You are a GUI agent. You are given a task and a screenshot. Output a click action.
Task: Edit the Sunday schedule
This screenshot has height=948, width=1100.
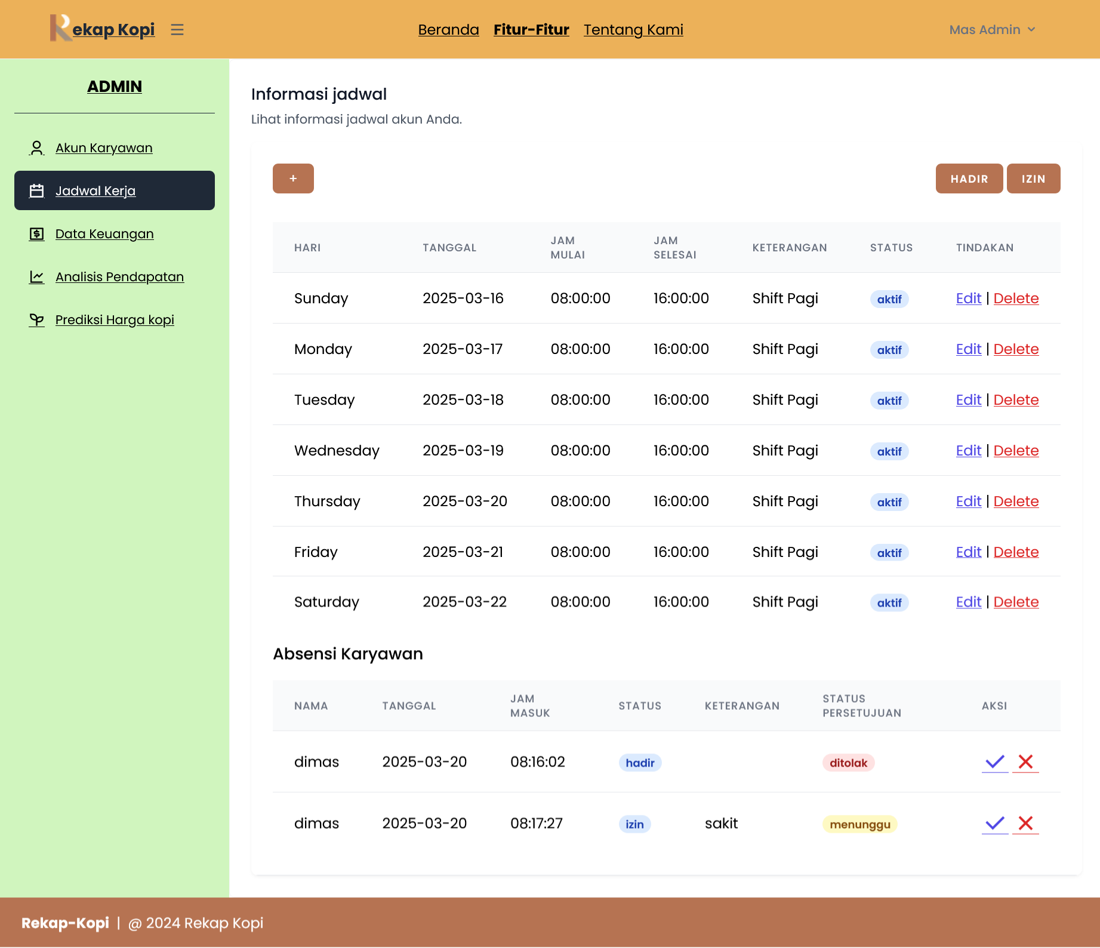[x=968, y=298]
